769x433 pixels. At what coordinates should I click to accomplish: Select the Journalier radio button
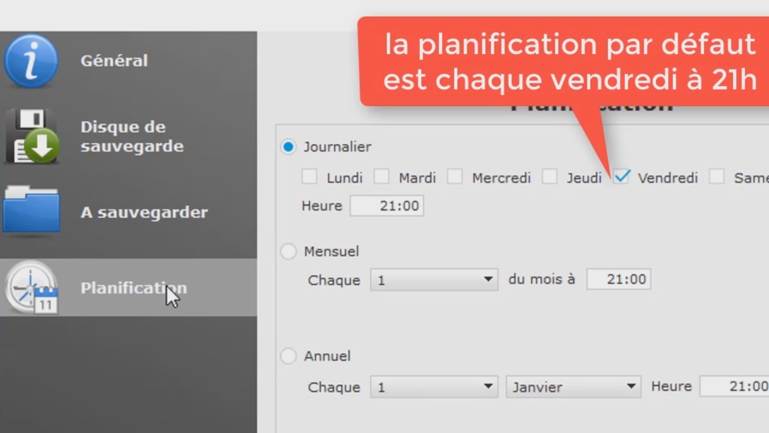(288, 147)
